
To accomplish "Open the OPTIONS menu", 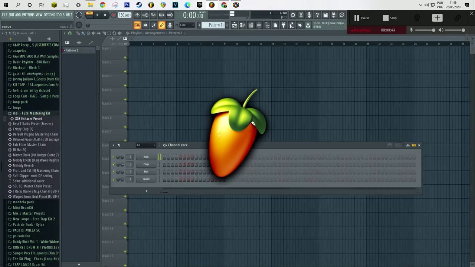I will (49, 15).
